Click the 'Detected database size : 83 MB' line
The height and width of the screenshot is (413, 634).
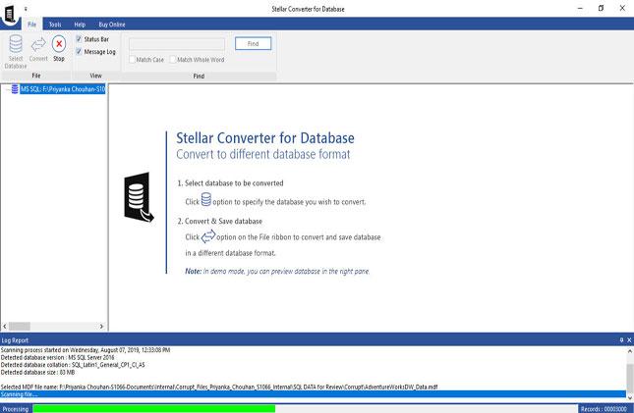tap(37, 372)
